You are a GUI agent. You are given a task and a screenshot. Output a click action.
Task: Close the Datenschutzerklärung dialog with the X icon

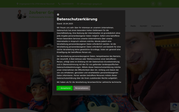coord(58,15)
